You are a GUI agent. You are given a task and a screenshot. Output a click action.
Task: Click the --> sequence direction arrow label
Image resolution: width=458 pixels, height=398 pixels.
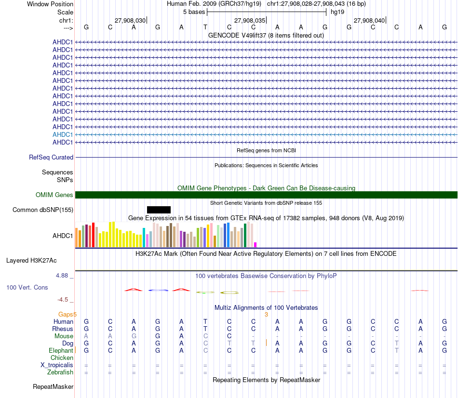tap(68, 28)
